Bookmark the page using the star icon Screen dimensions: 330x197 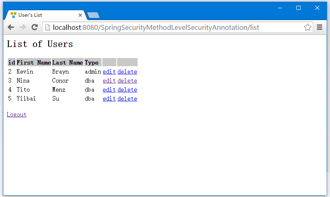coord(307,27)
